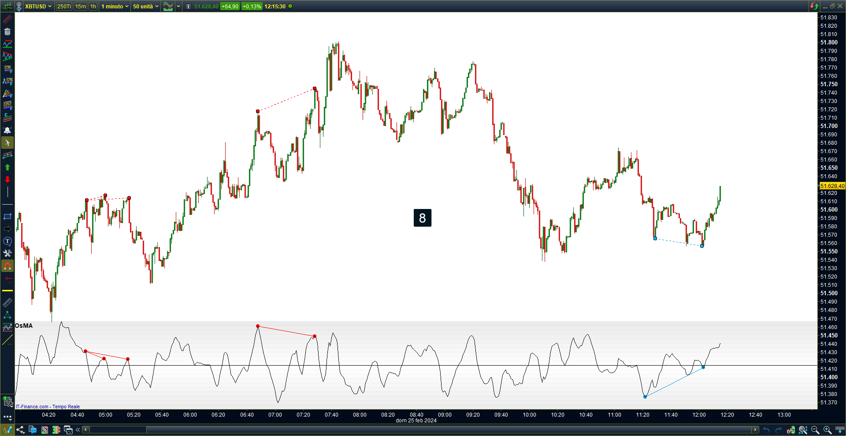Pick the rectangle drawing tool
846x436 pixels.
pyautogui.click(x=7, y=216)
